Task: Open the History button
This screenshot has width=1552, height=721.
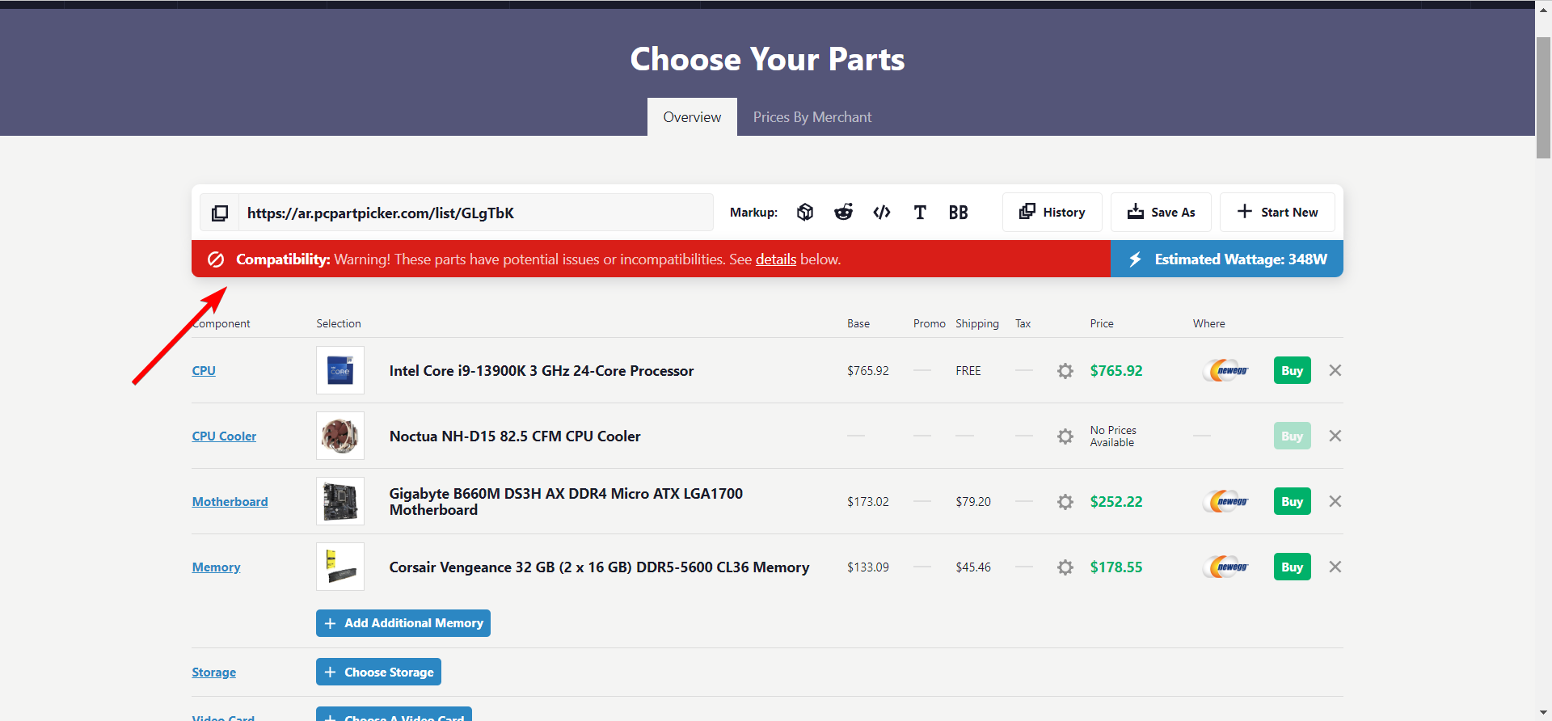Action: tap(1052, 213)
